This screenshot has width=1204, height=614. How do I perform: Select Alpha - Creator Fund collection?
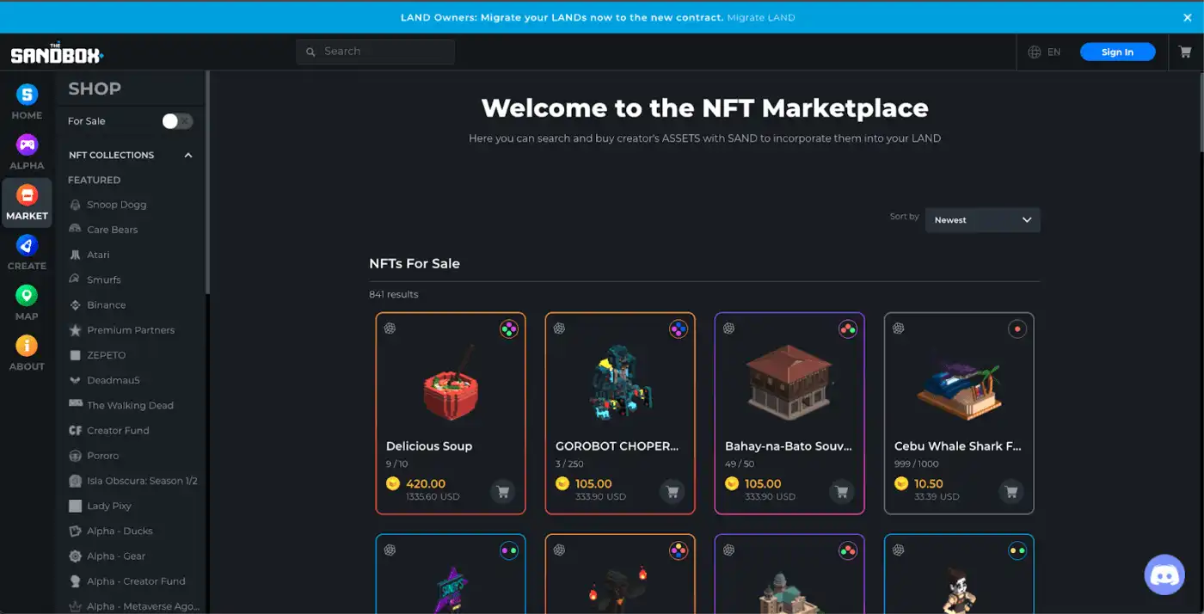(x=136, y=581)
